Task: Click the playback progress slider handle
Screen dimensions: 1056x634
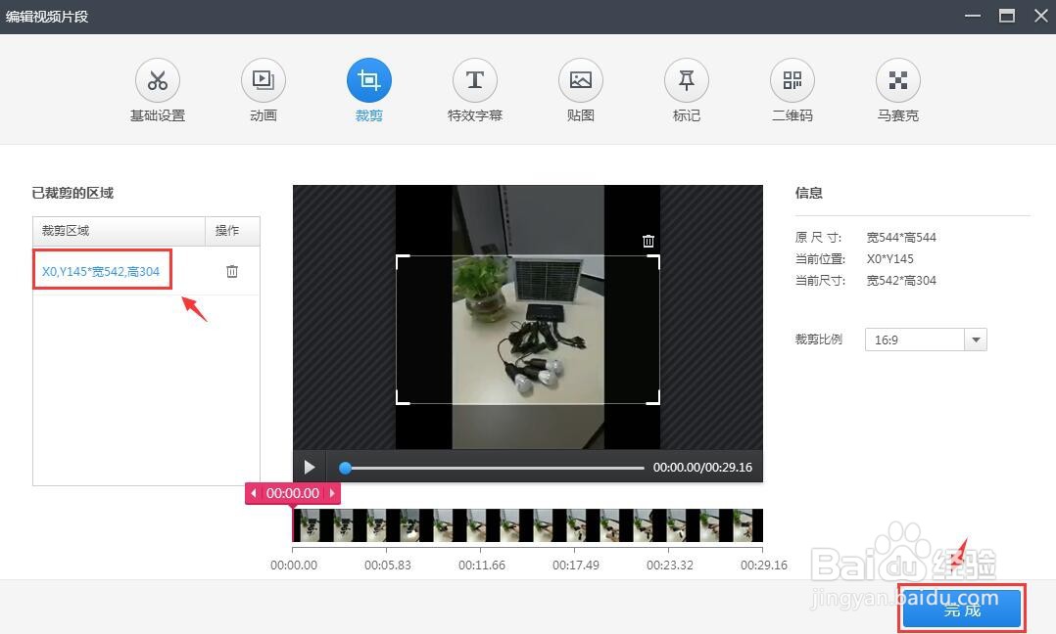Action: (x=345, y=468)
